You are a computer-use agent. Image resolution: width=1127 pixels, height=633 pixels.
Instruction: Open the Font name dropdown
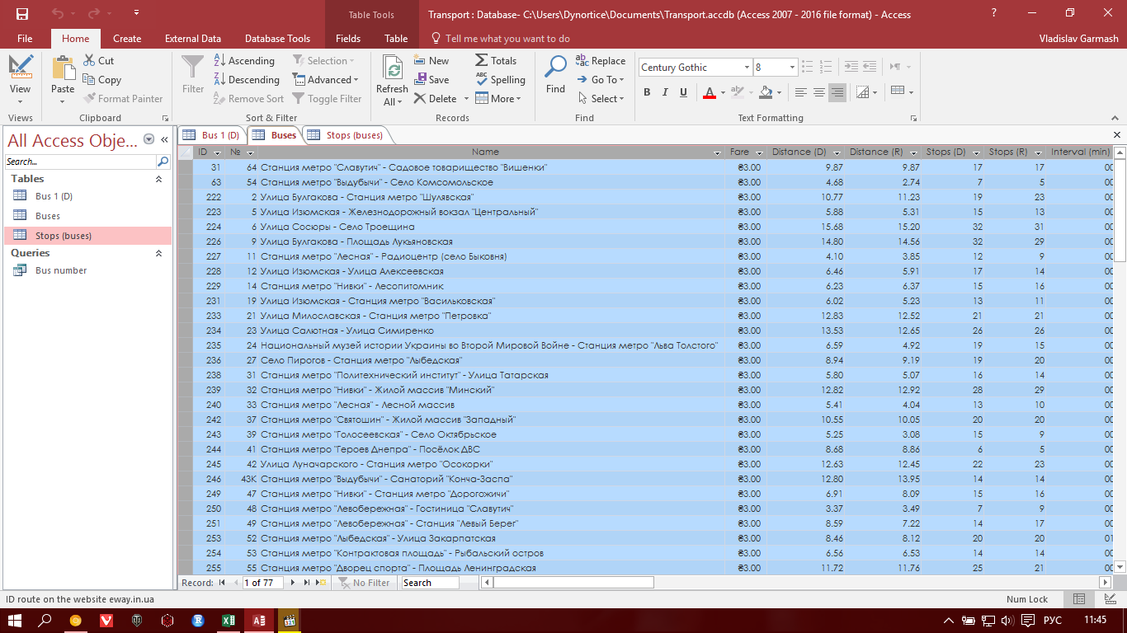click(x=747, y=68)
